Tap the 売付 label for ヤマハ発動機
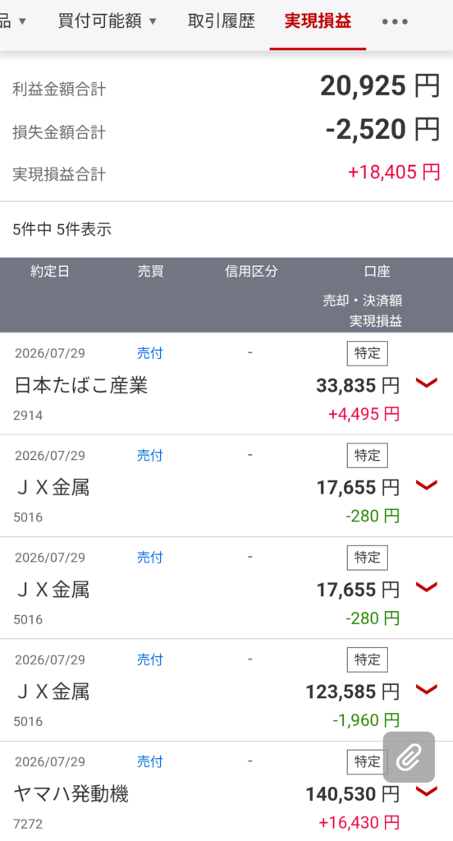This screenshot has height=841, width=453. 149,761
